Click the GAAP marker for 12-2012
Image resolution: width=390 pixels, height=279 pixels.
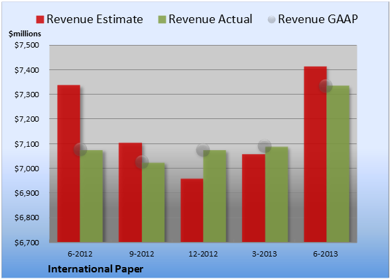[x=203, y=150]
